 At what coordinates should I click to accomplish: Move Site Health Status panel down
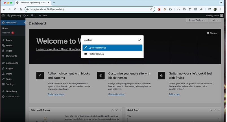coord(117,110)
